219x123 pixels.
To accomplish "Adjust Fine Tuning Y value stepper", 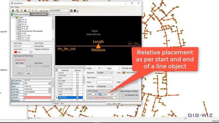I will click(x=115, y=94).
